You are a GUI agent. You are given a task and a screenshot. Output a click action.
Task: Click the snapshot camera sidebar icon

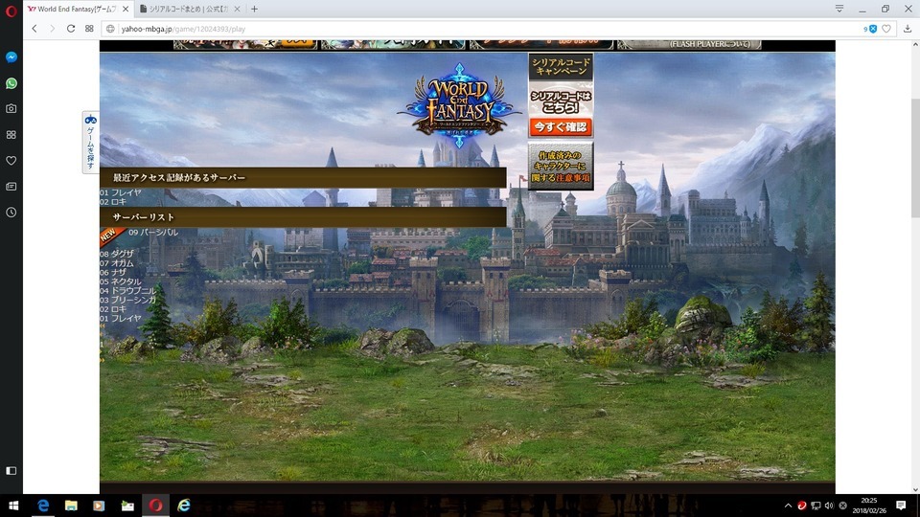click(x=11, y=108)
